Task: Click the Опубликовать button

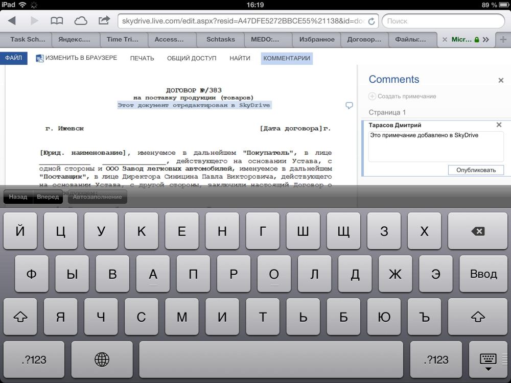Action: (x=476, y=170)
